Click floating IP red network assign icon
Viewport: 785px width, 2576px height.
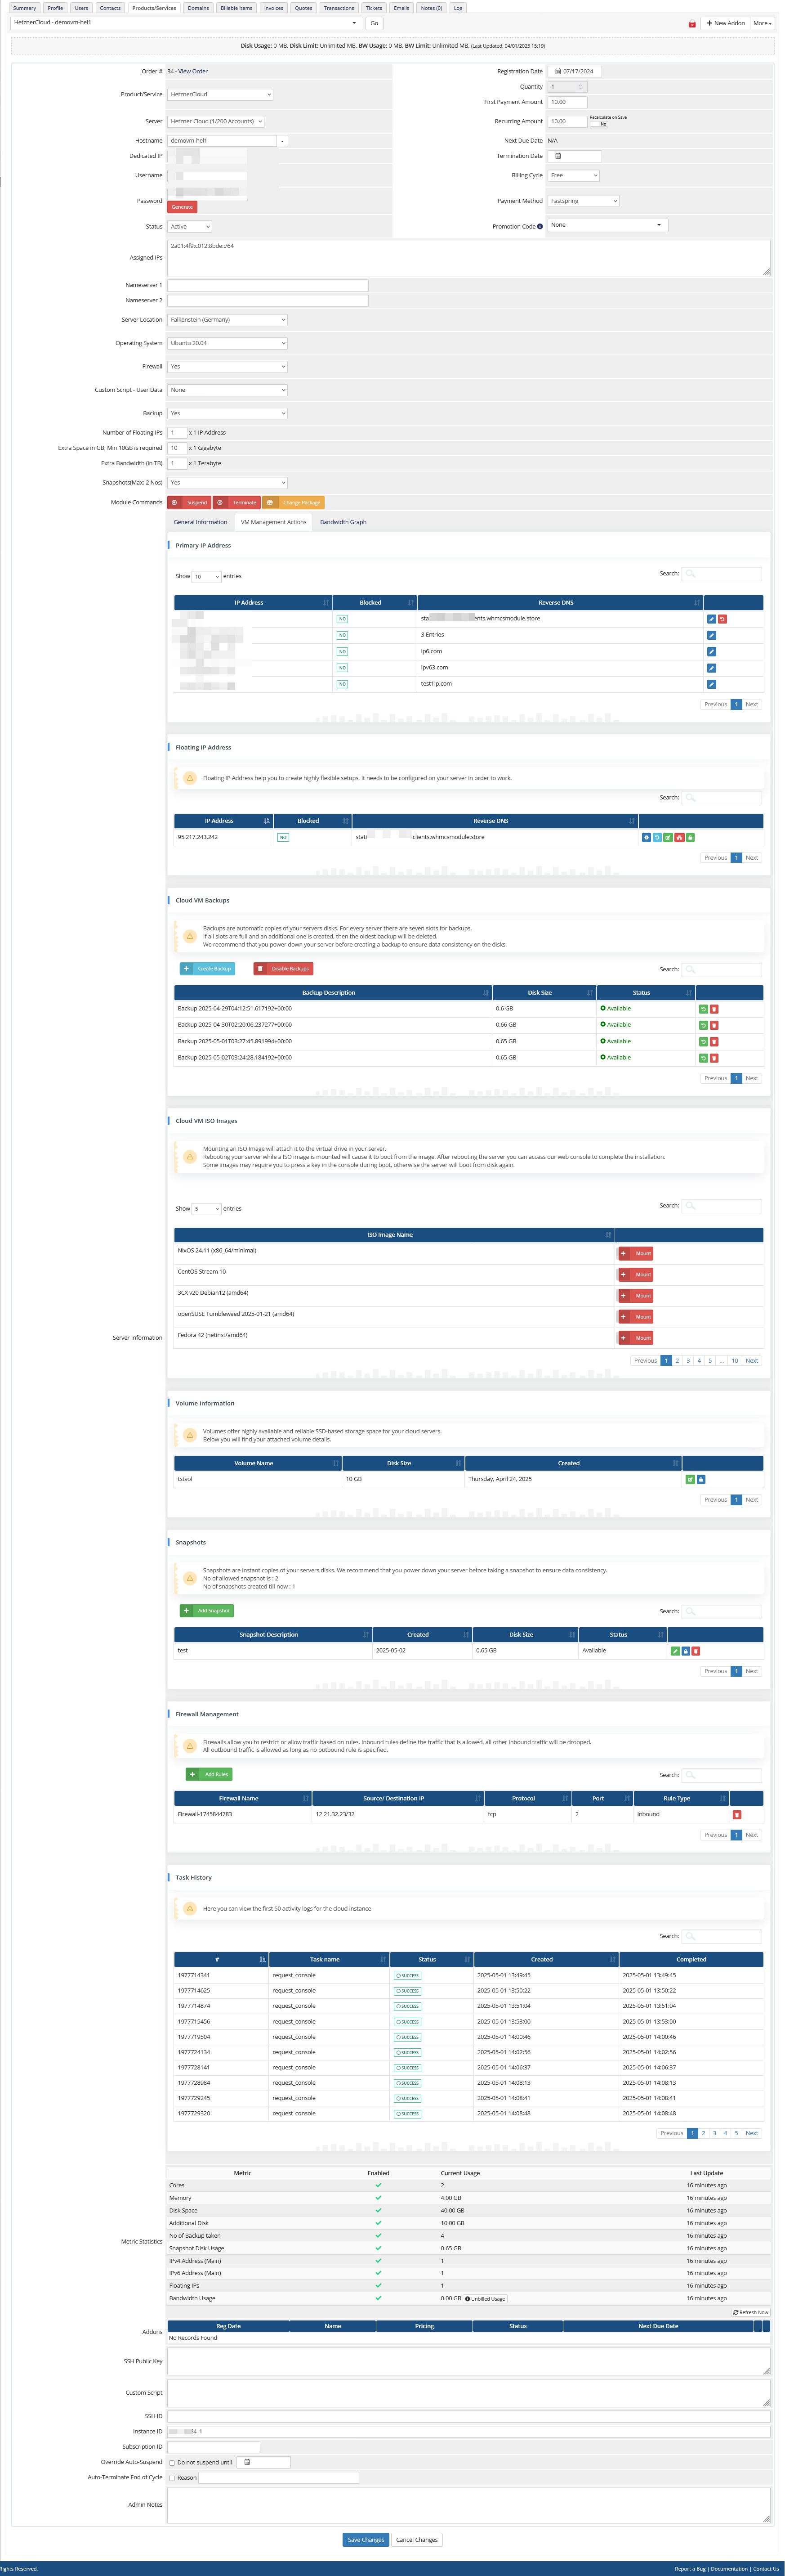coord(679,837)
